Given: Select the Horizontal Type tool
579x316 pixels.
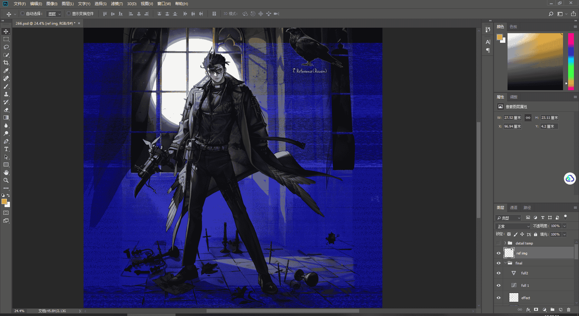Looking at the screenshot, I should 6,149.
